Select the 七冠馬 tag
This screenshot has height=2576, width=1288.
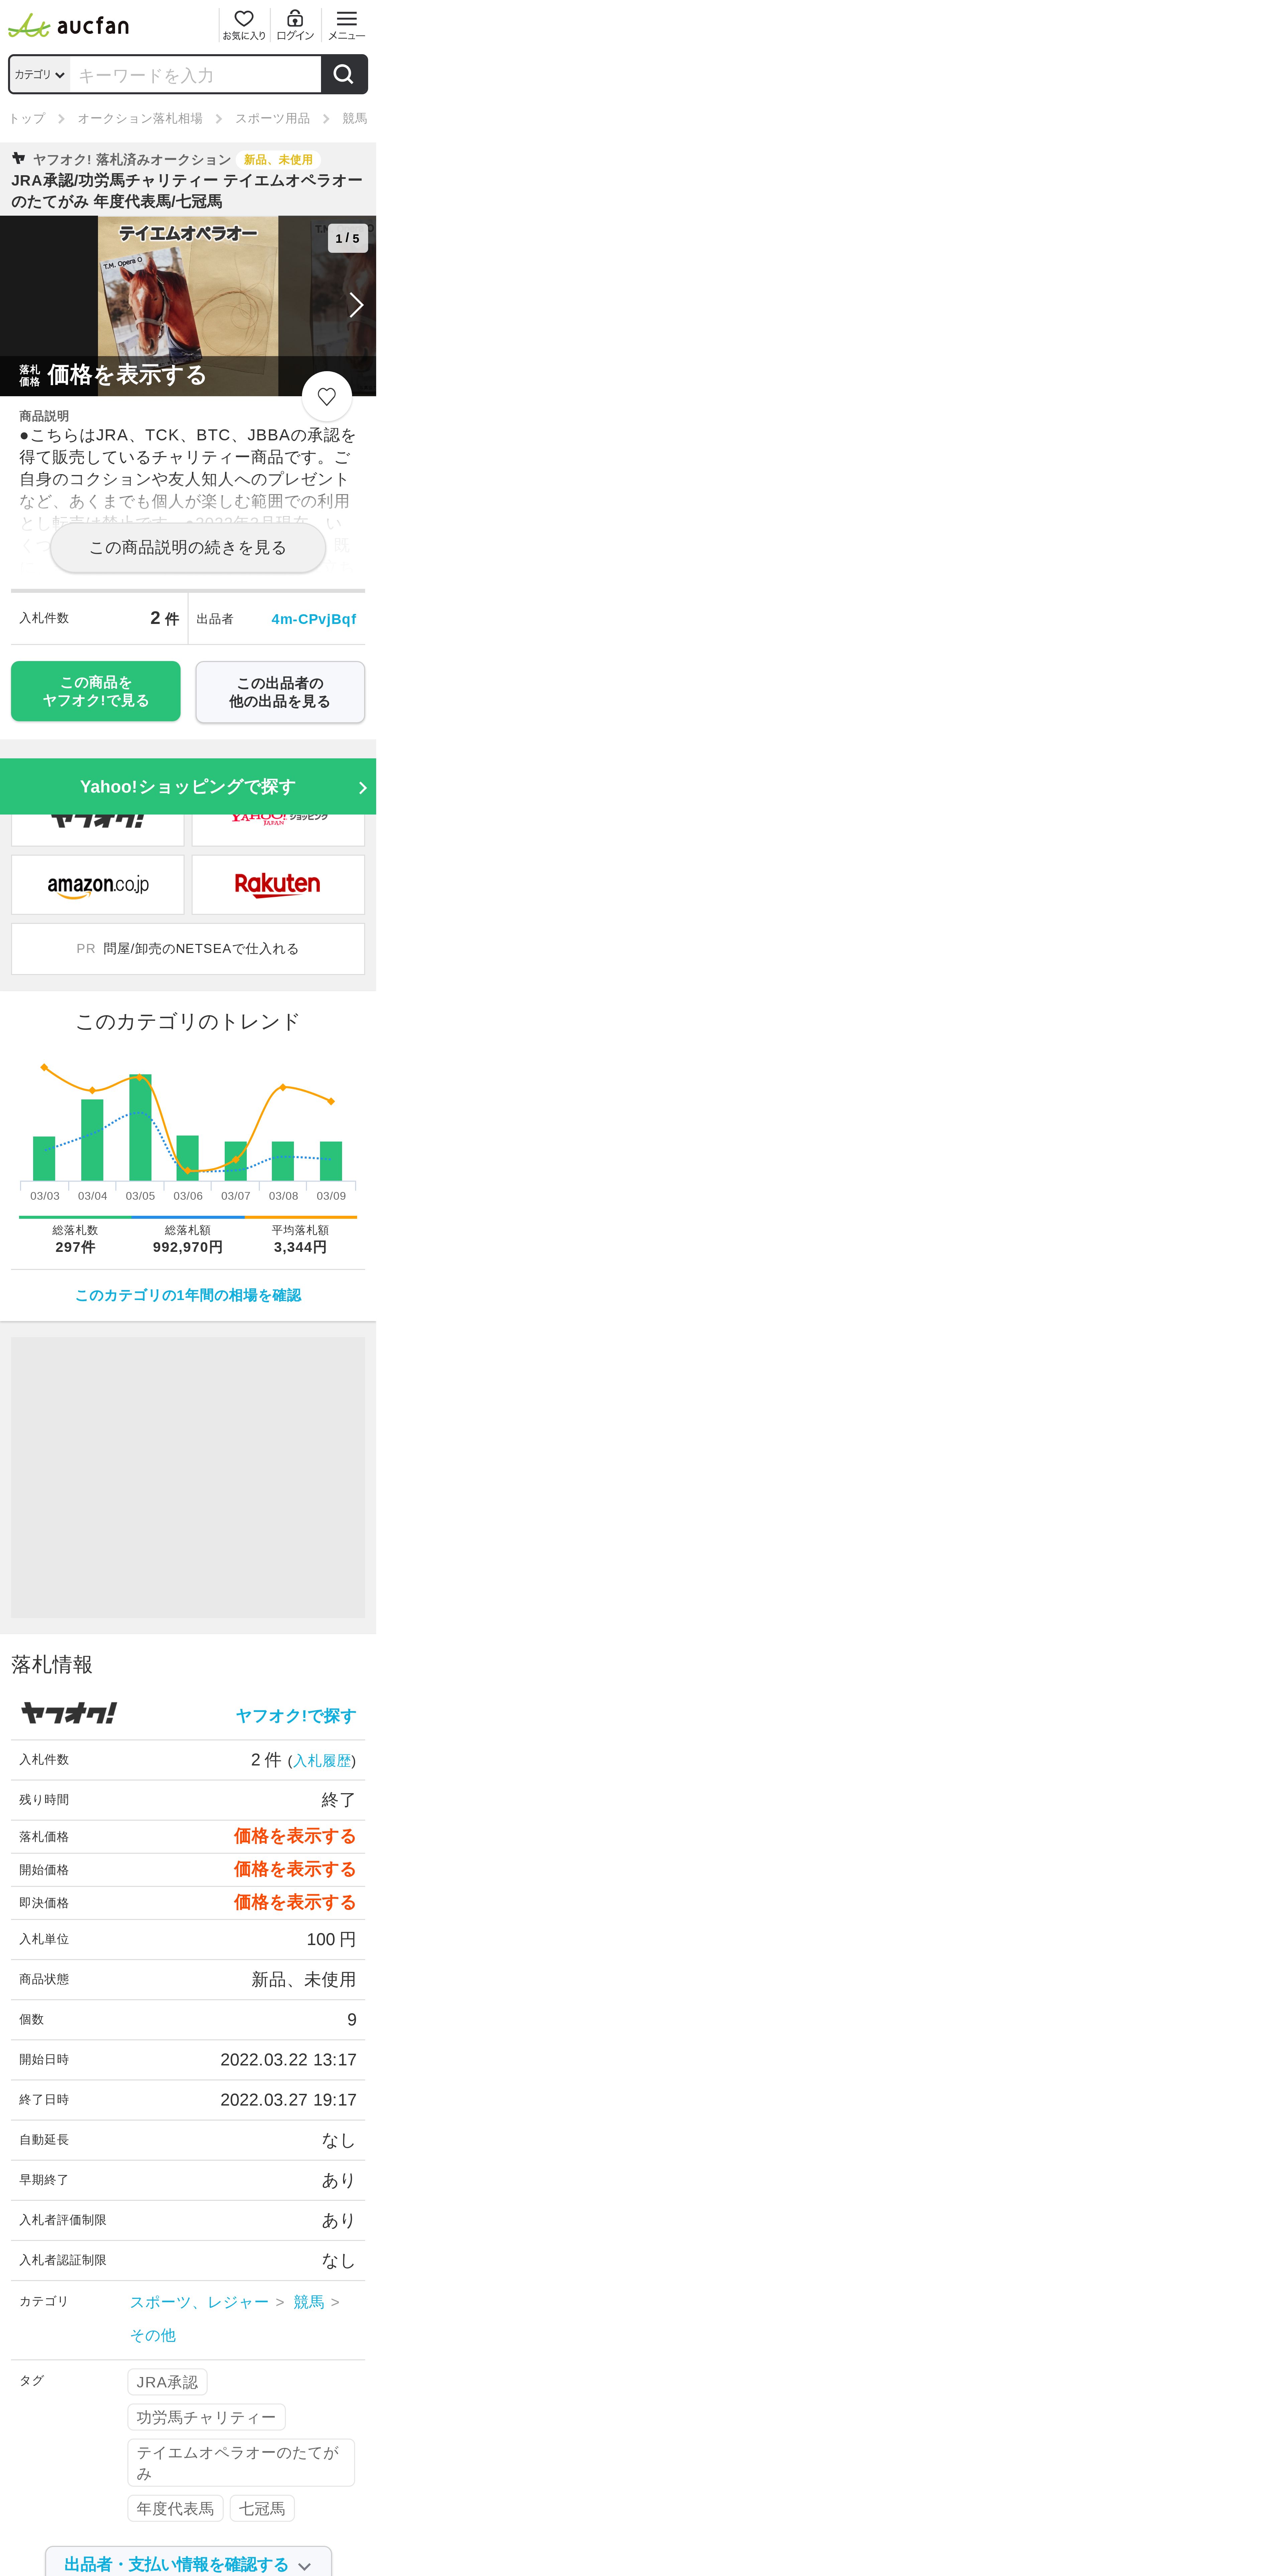pyautogui.click(x=262, y=2508)
